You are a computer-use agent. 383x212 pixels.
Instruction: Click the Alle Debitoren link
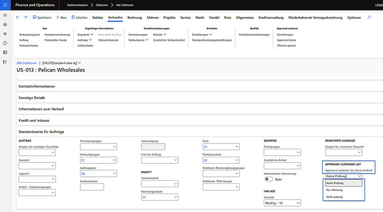(26, 63)
